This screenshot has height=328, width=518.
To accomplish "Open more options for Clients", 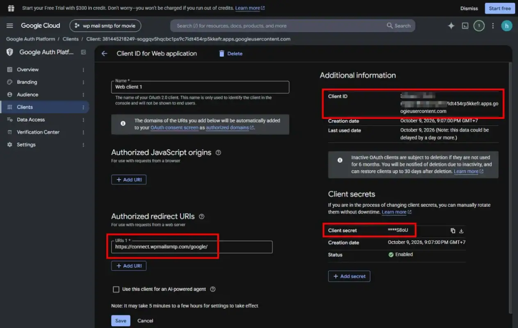I will tap(84, 107).
